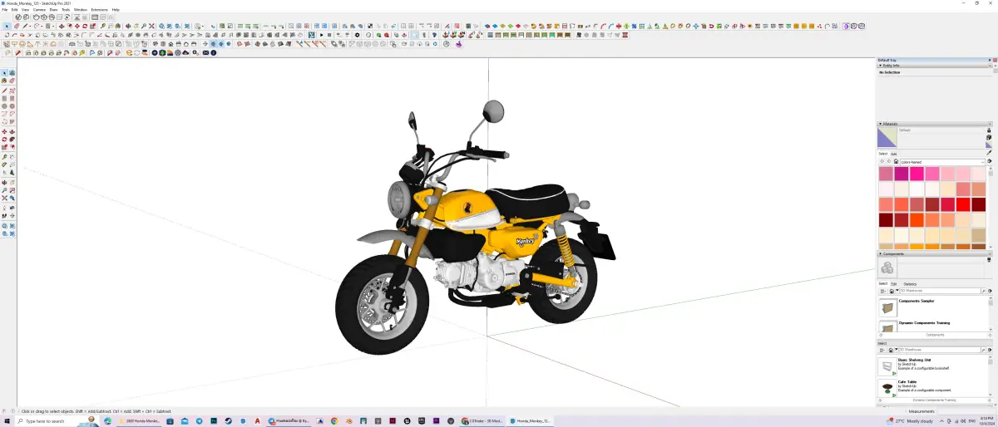Pick the bright red swatch in color palette
The height and width of the screenshot is (427, 998).
[963, 204]
